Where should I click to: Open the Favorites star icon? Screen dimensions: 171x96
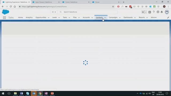click(143, 12)
